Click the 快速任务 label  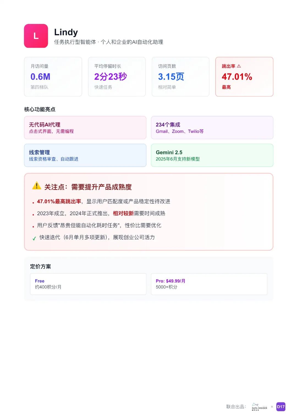103,87
